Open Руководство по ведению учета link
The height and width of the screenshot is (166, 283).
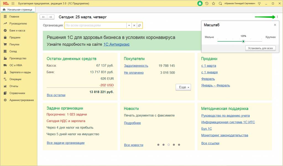(226, 115)
